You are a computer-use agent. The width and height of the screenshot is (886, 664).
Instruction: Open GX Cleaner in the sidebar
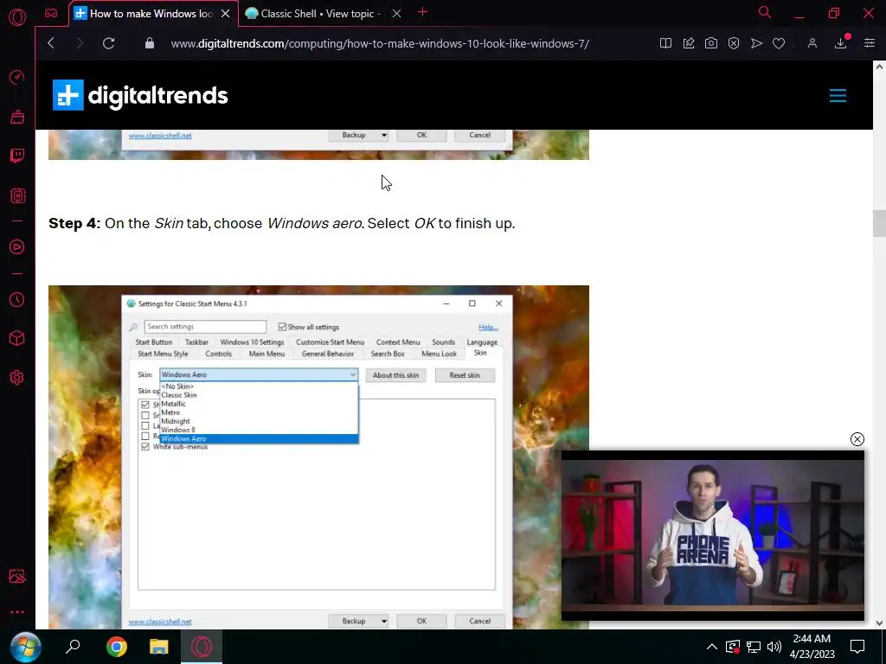[x=17, y=117]
